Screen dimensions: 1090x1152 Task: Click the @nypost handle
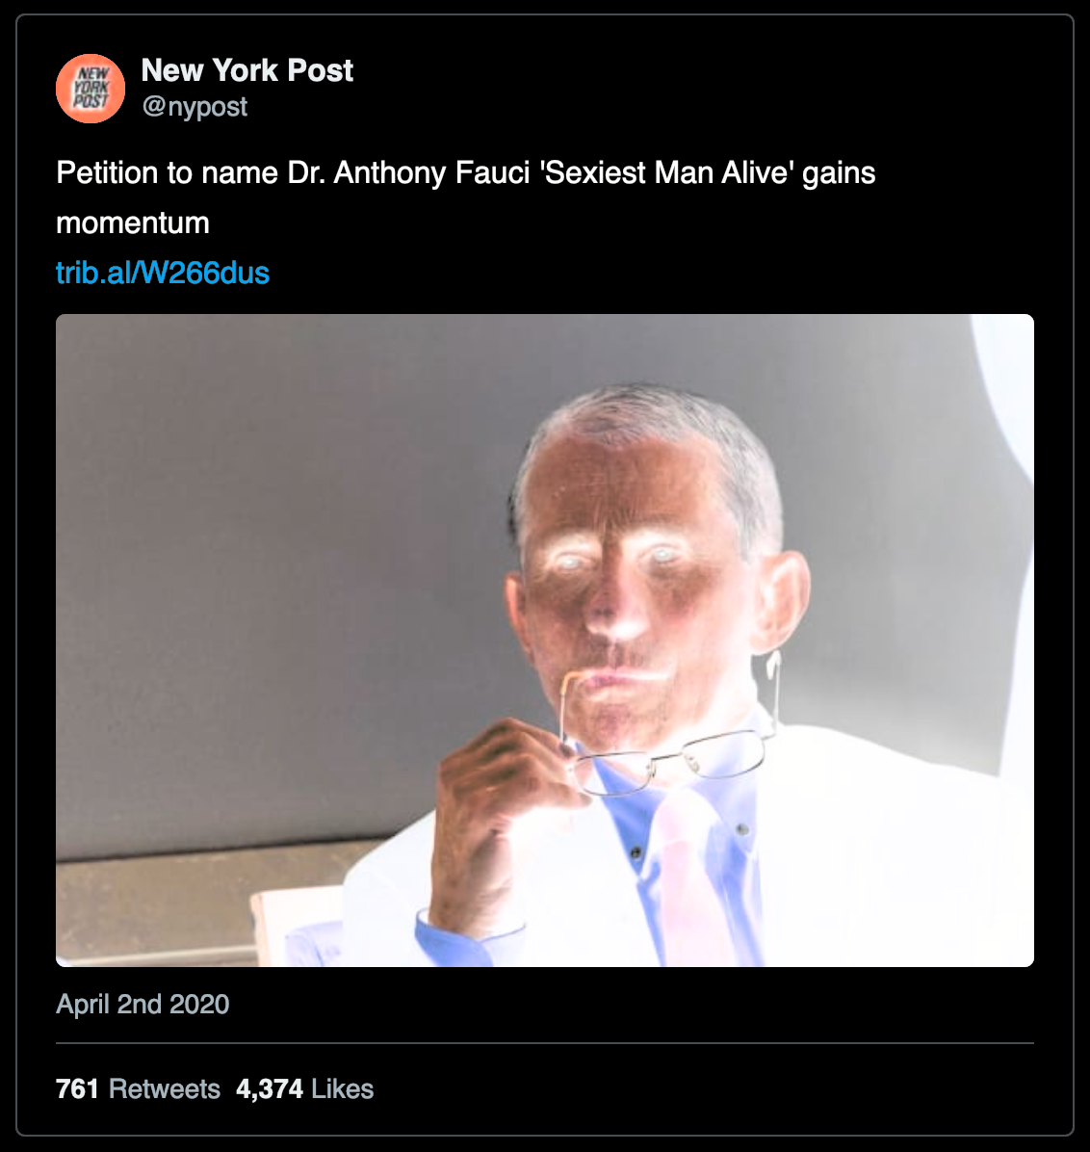(195, 107)
